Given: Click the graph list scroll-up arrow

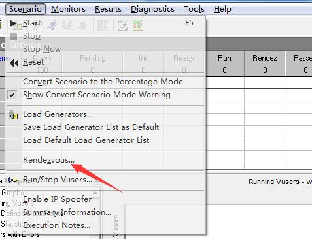Looking at the screenshot, I should pyautogui.click(x=95, y=193).
